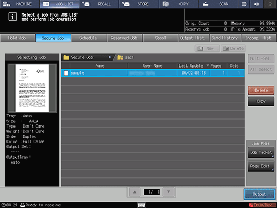
Task: Click the job preview thumbnail
Action: click(x=32, y=88)
